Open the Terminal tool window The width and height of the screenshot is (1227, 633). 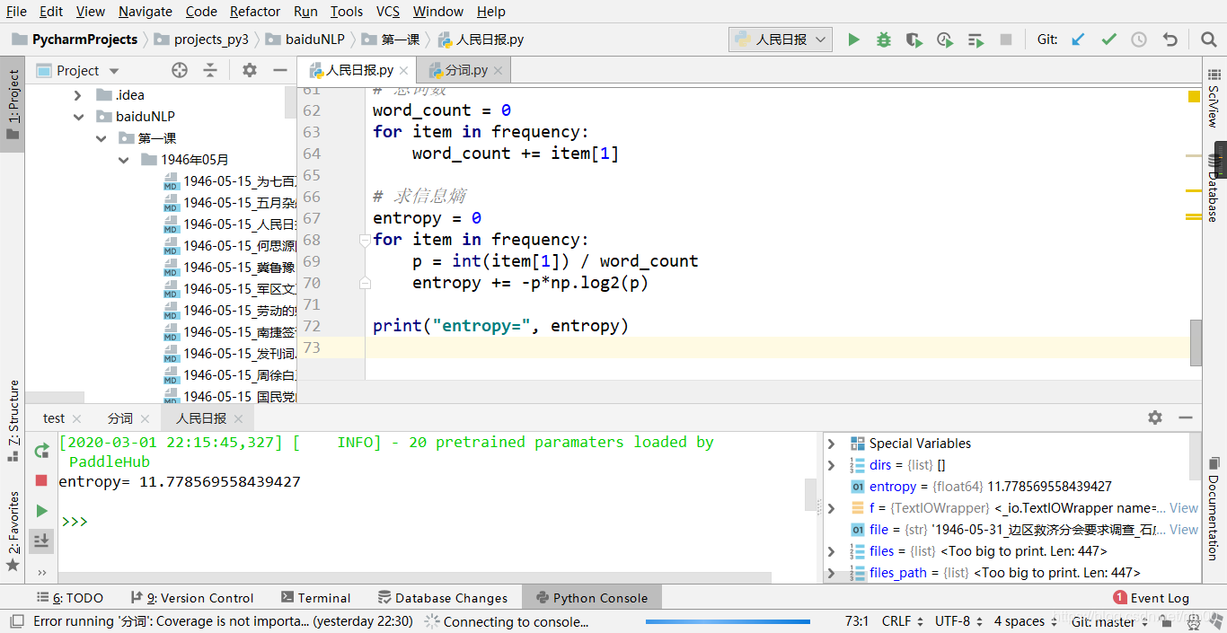click(x=315, y=598)
